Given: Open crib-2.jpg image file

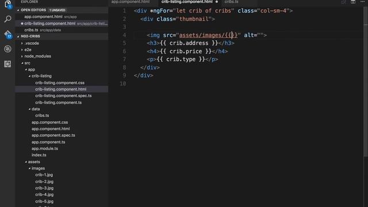Looking at the screenshot, I should (x=44, y=182).
